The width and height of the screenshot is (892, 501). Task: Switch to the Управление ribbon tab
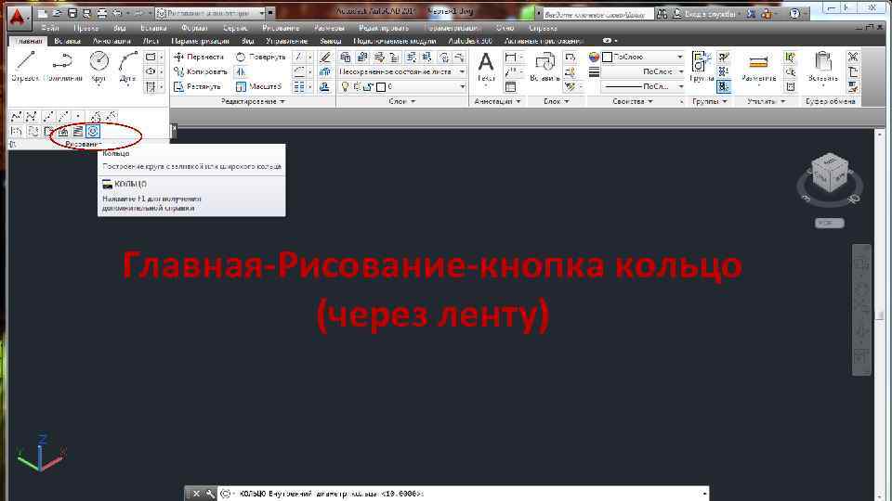pyautogui.click(x=287, y=41)
